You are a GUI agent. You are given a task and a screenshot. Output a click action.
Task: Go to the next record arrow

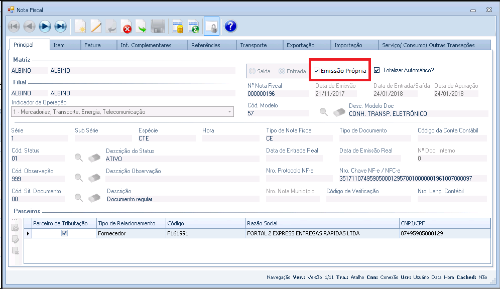45,27
